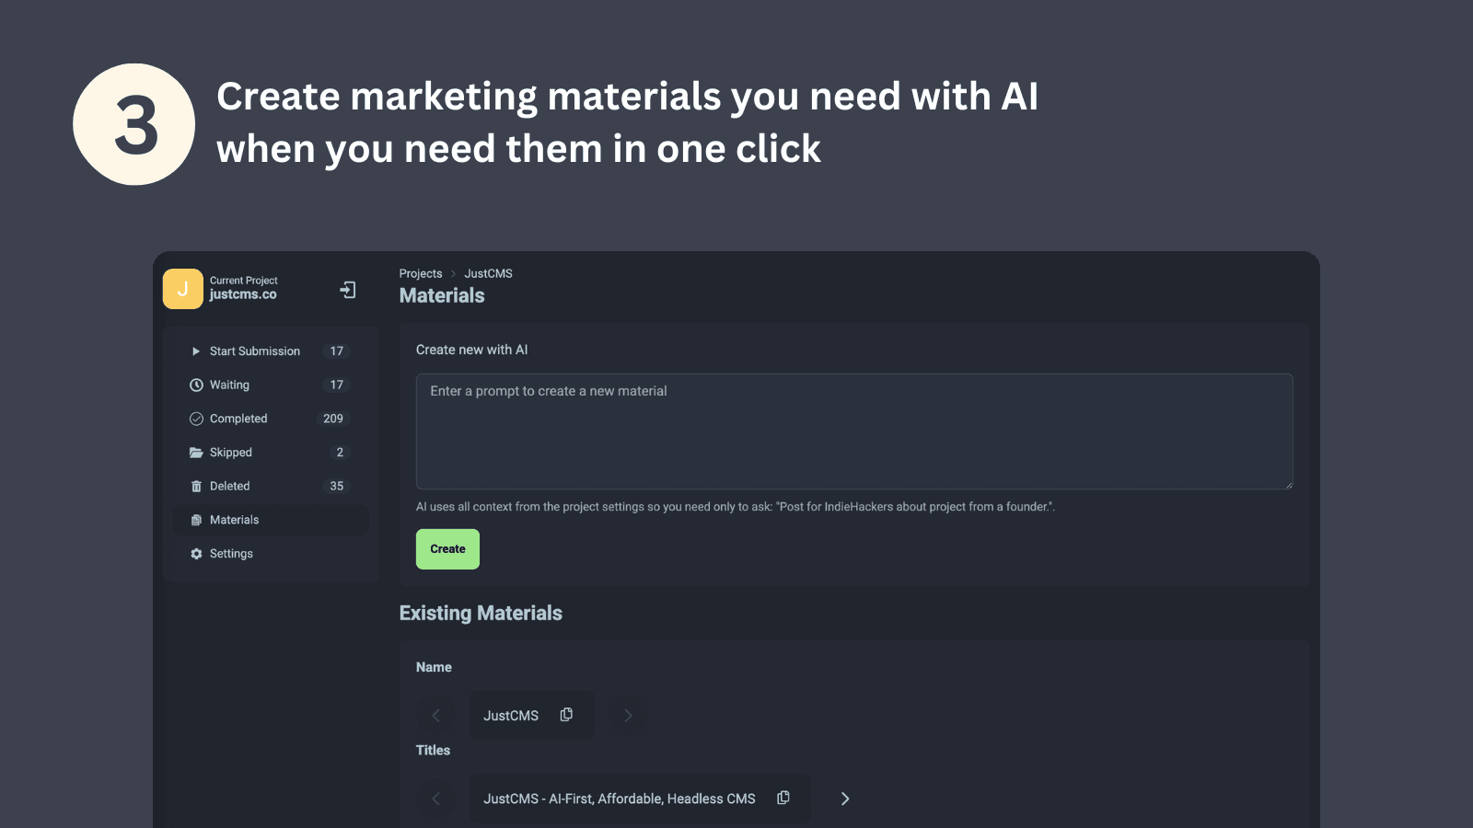Click the JustCMS project avatar
The height and width of the screenshot is (828, 1473).
click(182, 288)
